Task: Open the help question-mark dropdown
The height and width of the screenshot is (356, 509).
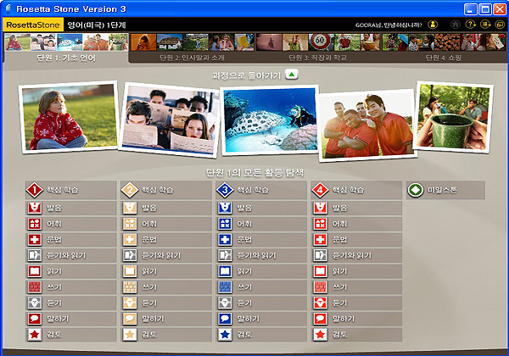Action: [x=470, y=25]
